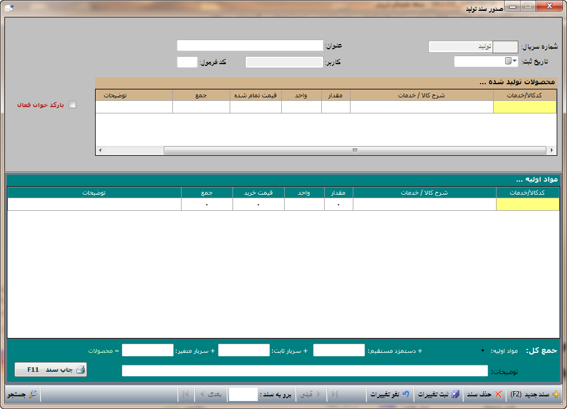Image resolution: width=567 pixels, height=409 pixels.
Task: Click the direct wages (دستمزد مستقیم) field
Action: (338, 350)
